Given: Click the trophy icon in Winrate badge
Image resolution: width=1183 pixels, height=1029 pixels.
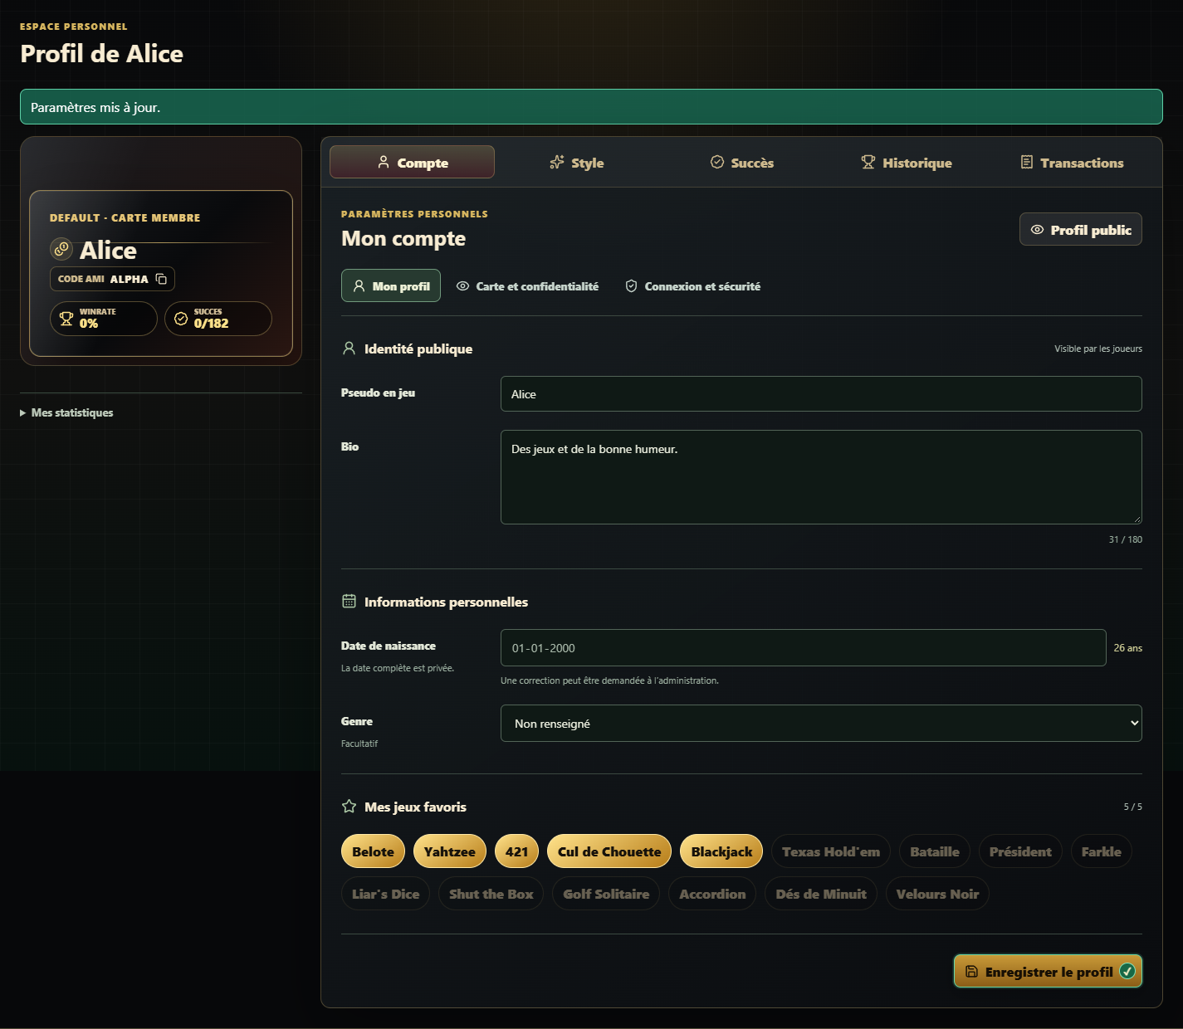Looking at the screenshot, I should pos(66,318).
